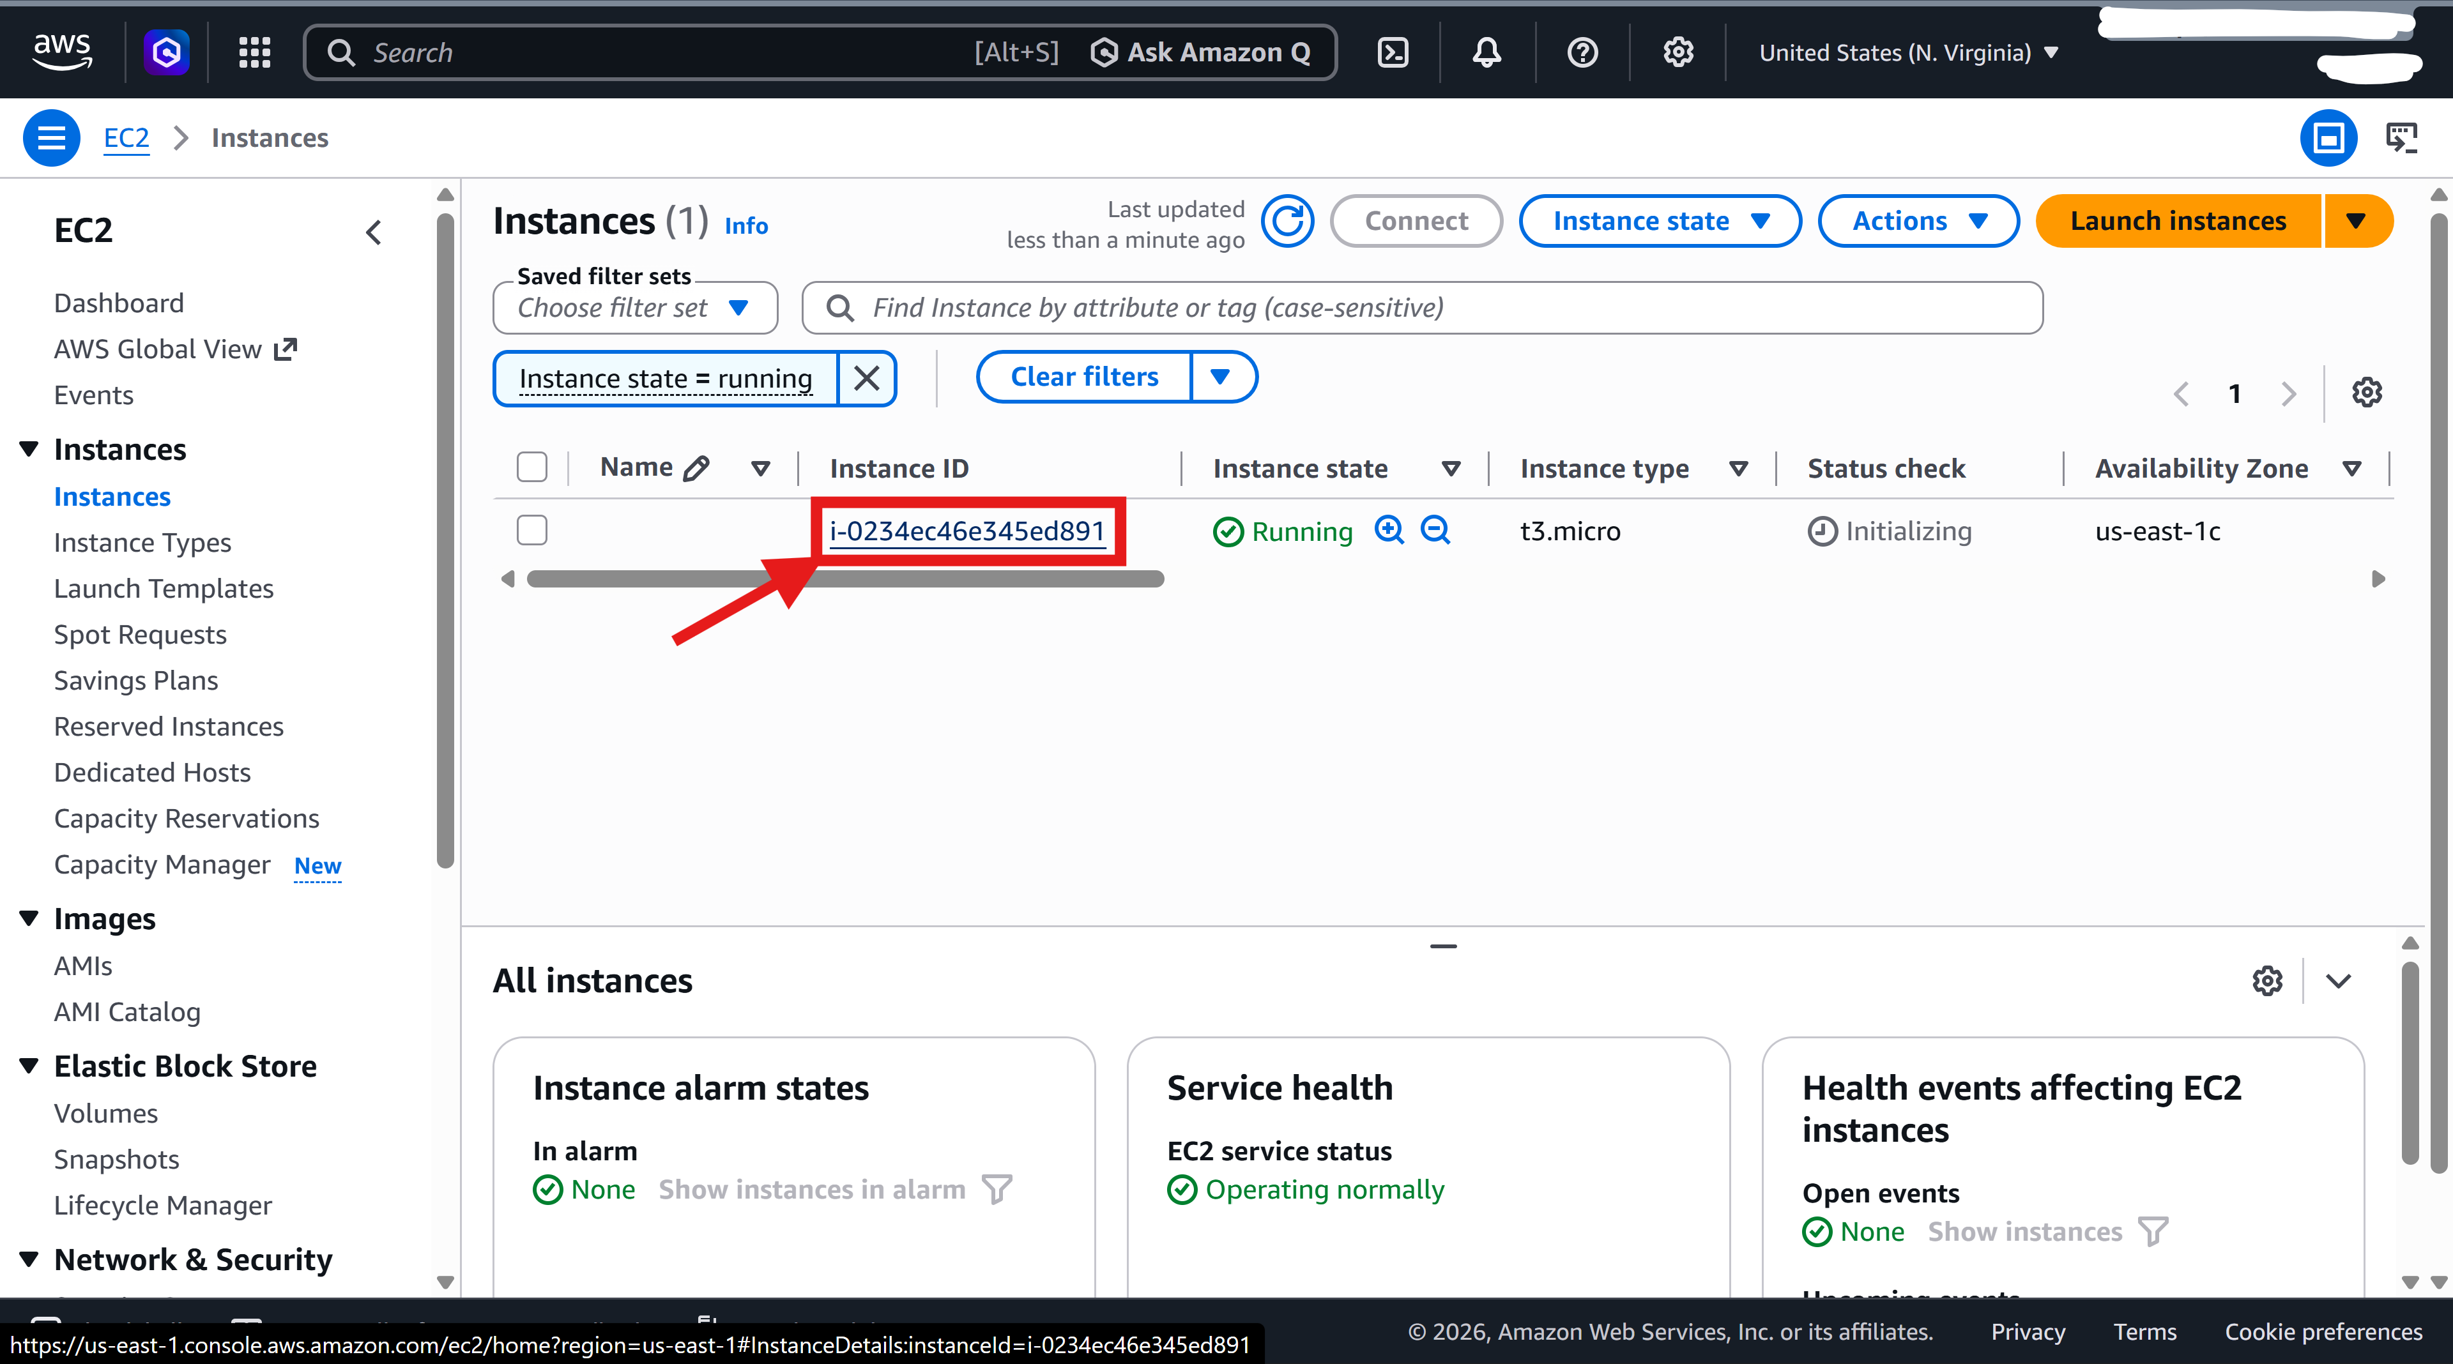Viewport: 2453px width, 1364px height.
Task: Open Dashboard in EC2 sidebar
Action: pos(119,303)
